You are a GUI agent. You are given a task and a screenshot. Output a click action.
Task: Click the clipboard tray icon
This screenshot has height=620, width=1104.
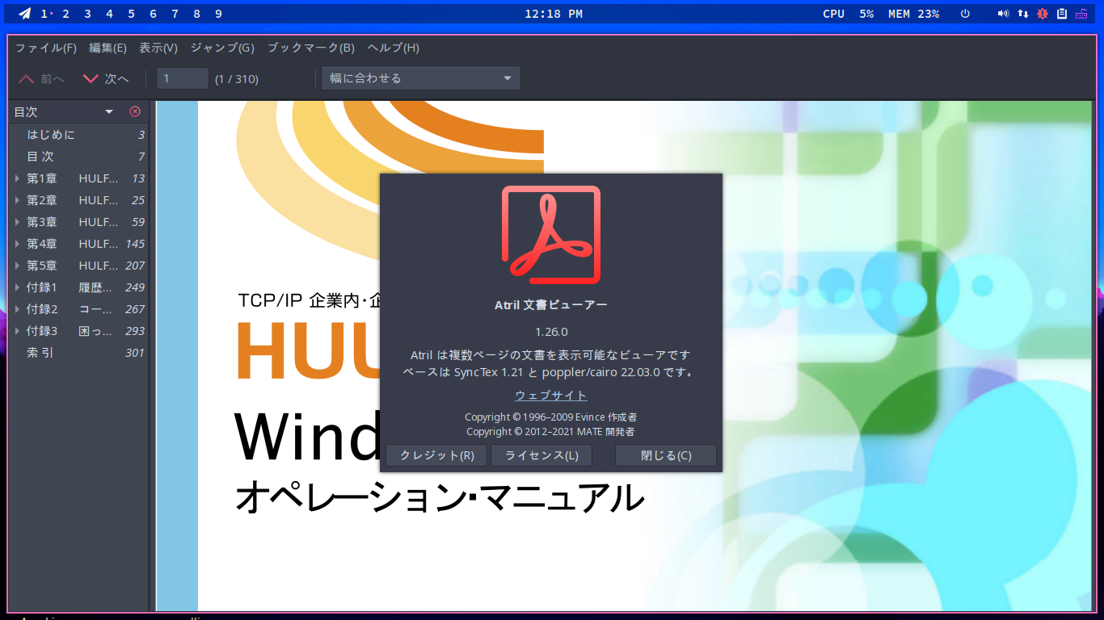[1062, 14]
